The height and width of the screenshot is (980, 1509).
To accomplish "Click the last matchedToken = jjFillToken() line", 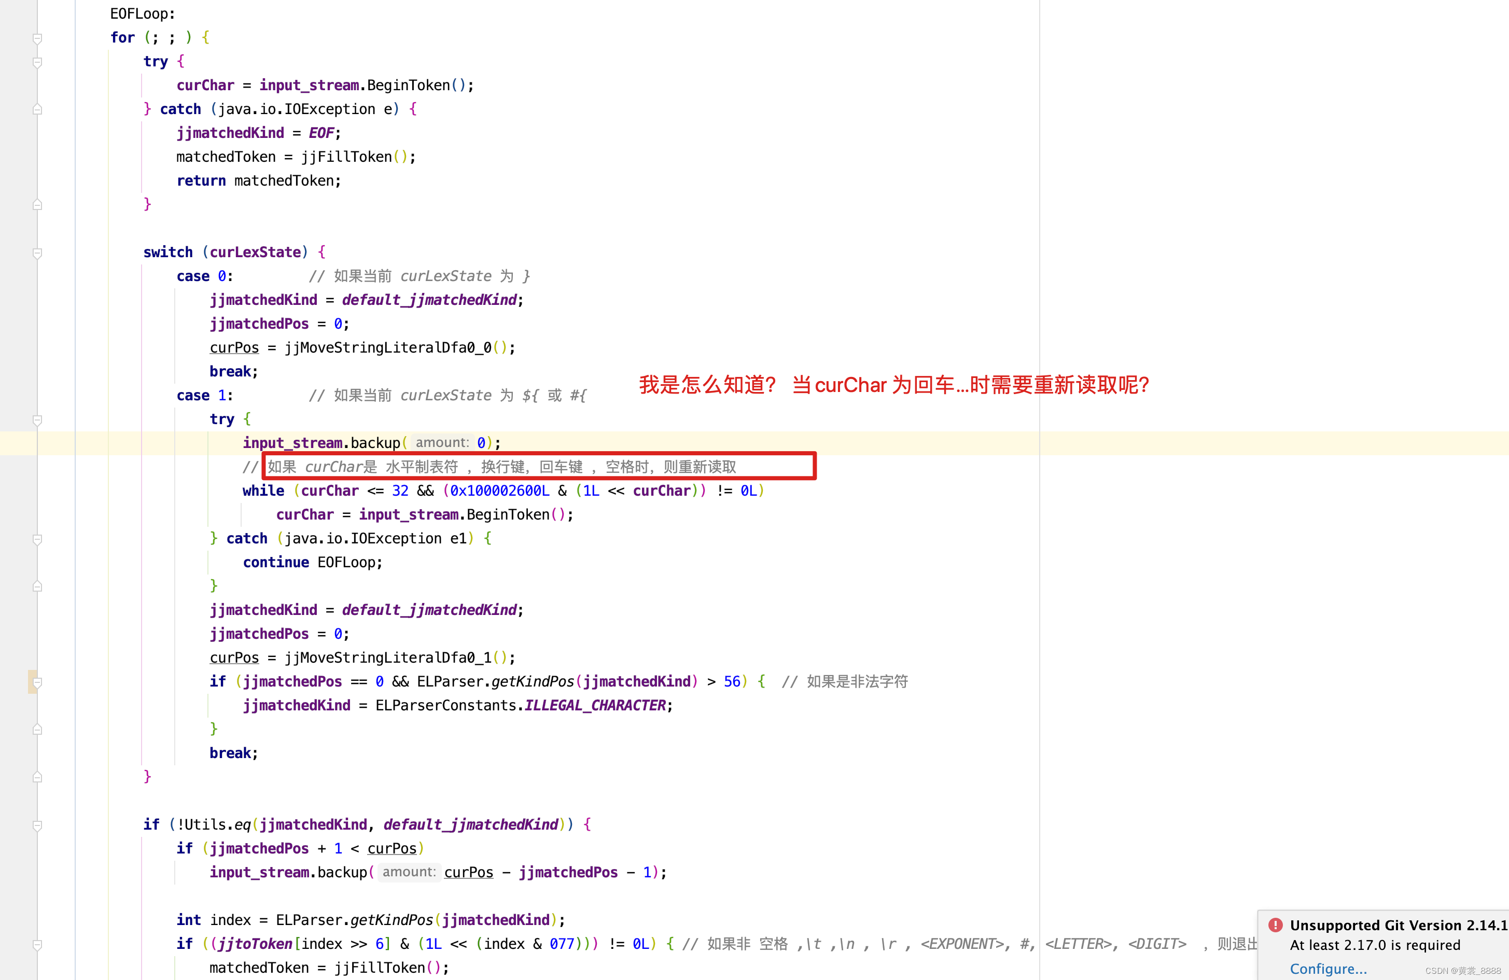I will 329,968.
